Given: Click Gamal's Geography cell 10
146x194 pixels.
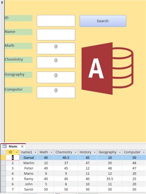Looking at the screenshot, I should pyautogui.click(x=110, y=157).
